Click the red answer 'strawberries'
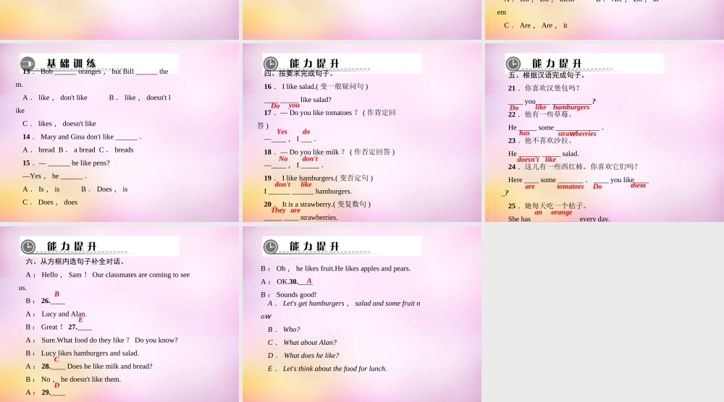This screenshot has height=402, width=724. click(577, 134)
